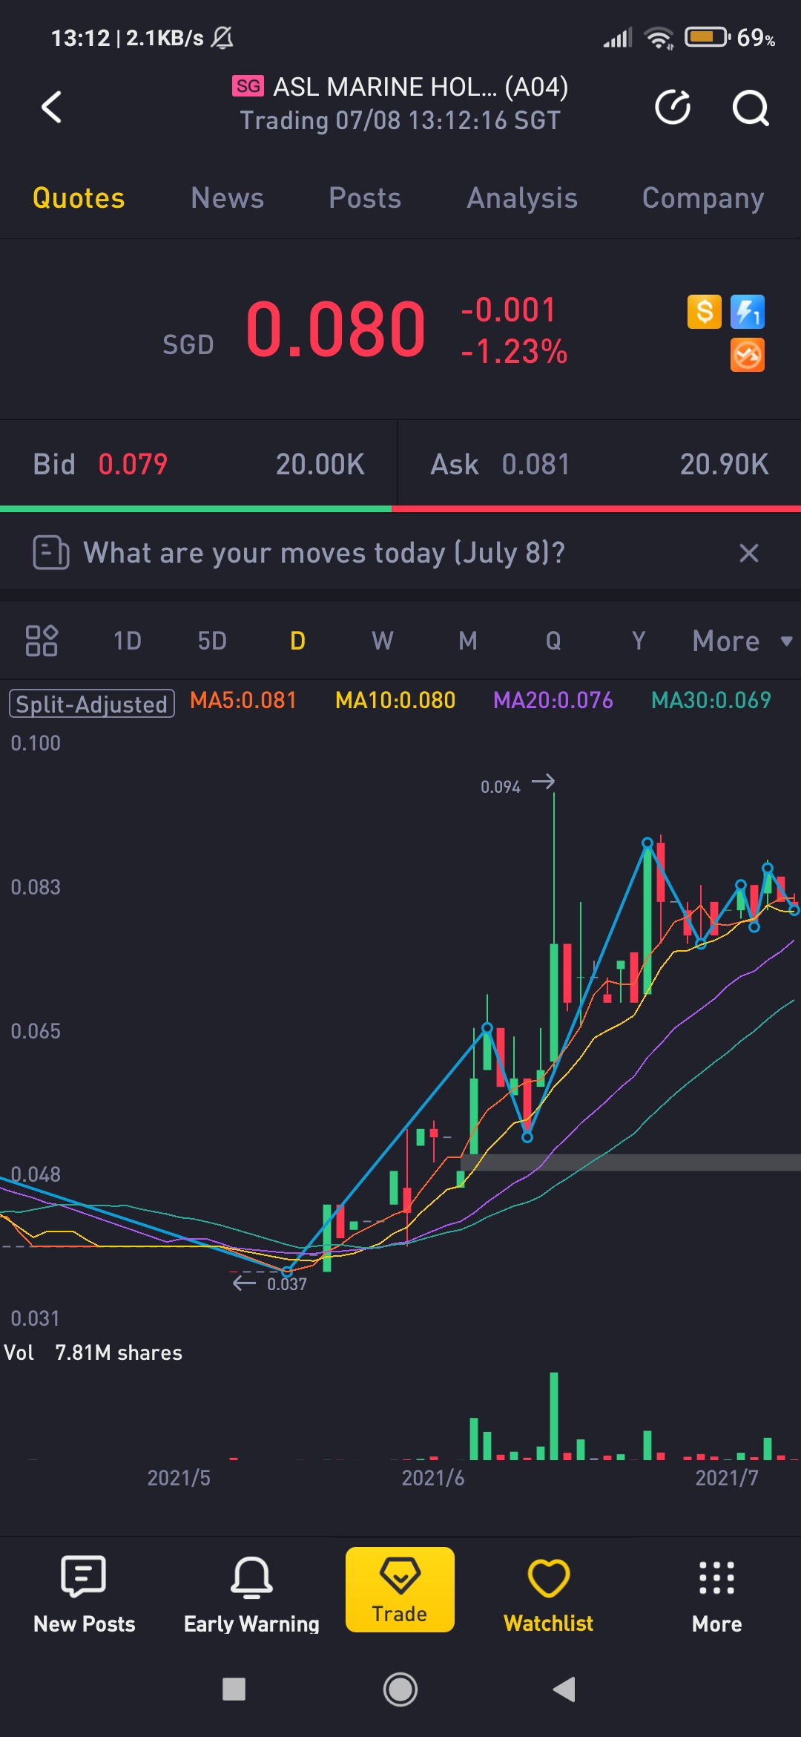The height and width of the screenshot is (1737, 801).
Task: Tap the Trading 07/08 13:12:16 SGT status
Action: [400, 120]
